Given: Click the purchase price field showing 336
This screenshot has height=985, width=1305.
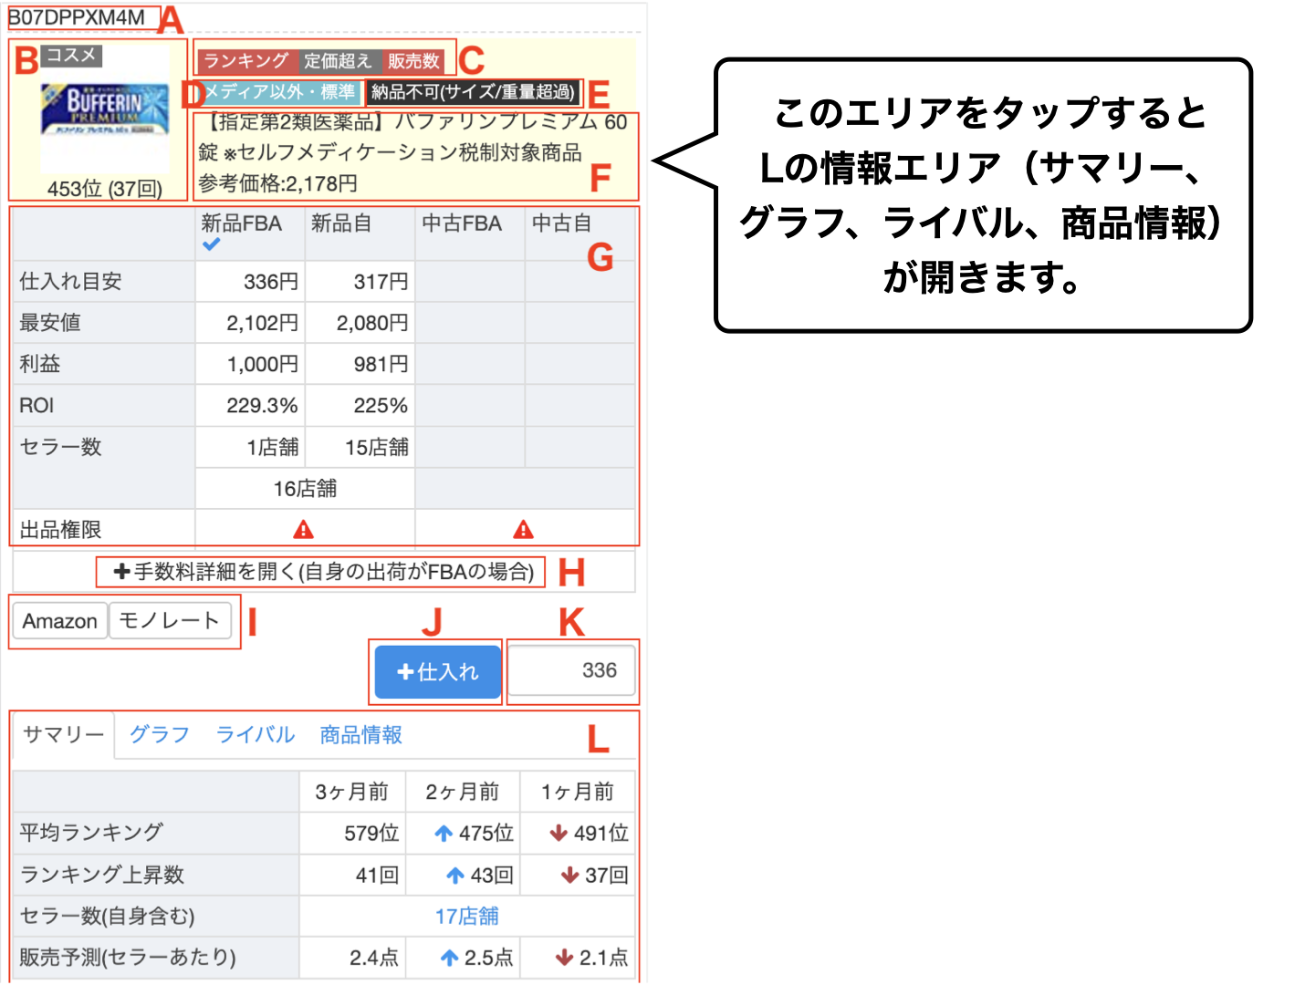Looking at the screenshot, I should pos(571,670).
